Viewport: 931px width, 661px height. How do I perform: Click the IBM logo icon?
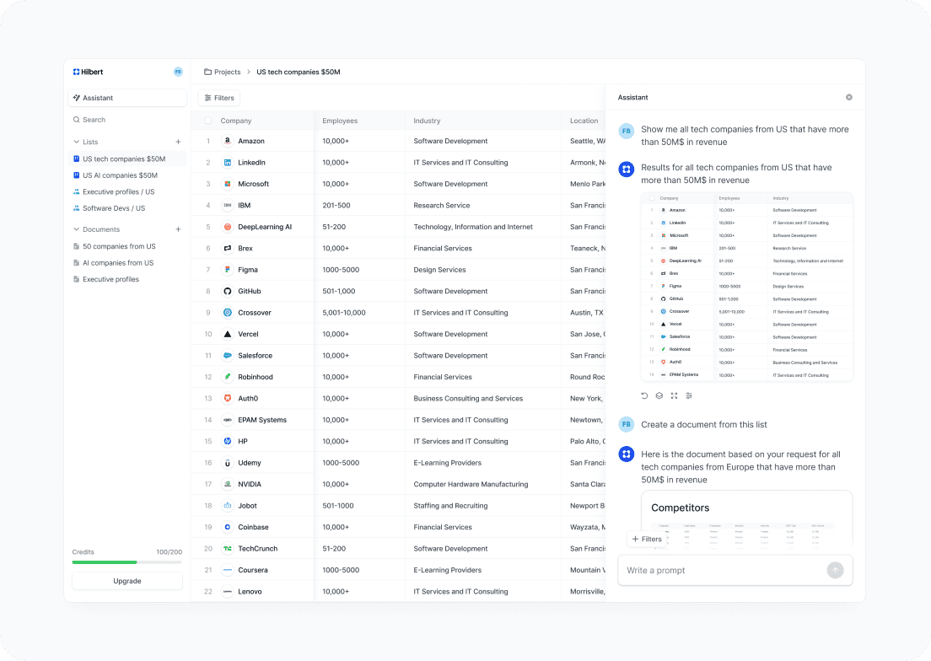228,206
